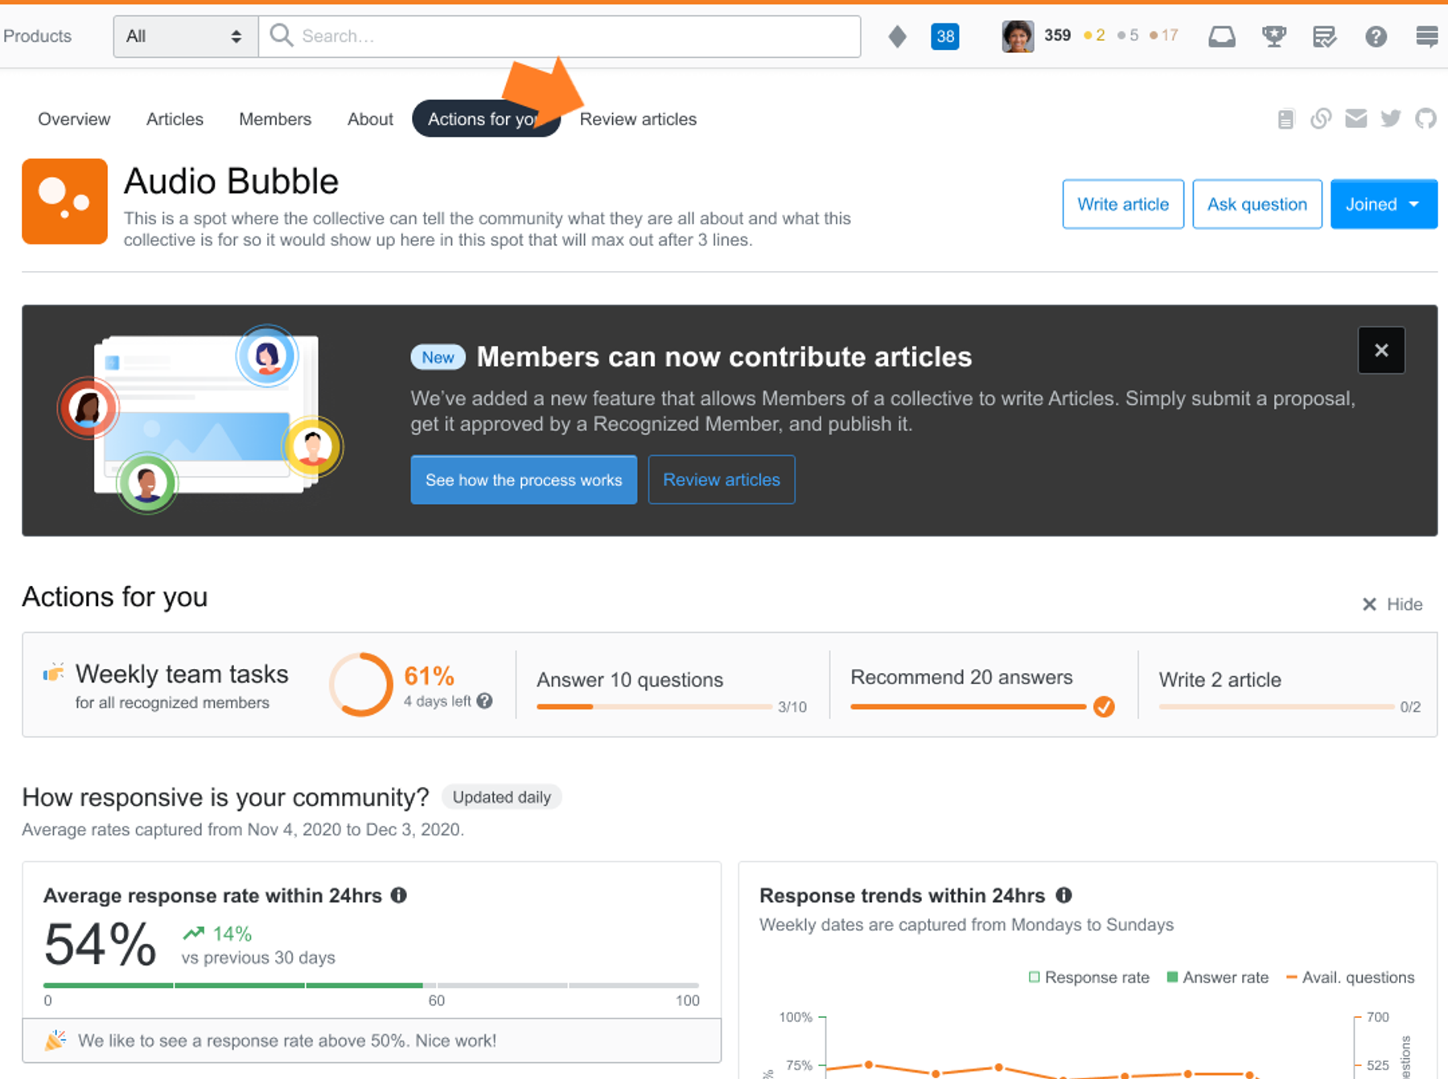Click info icon beside Response trends

tap(1063, 895)
